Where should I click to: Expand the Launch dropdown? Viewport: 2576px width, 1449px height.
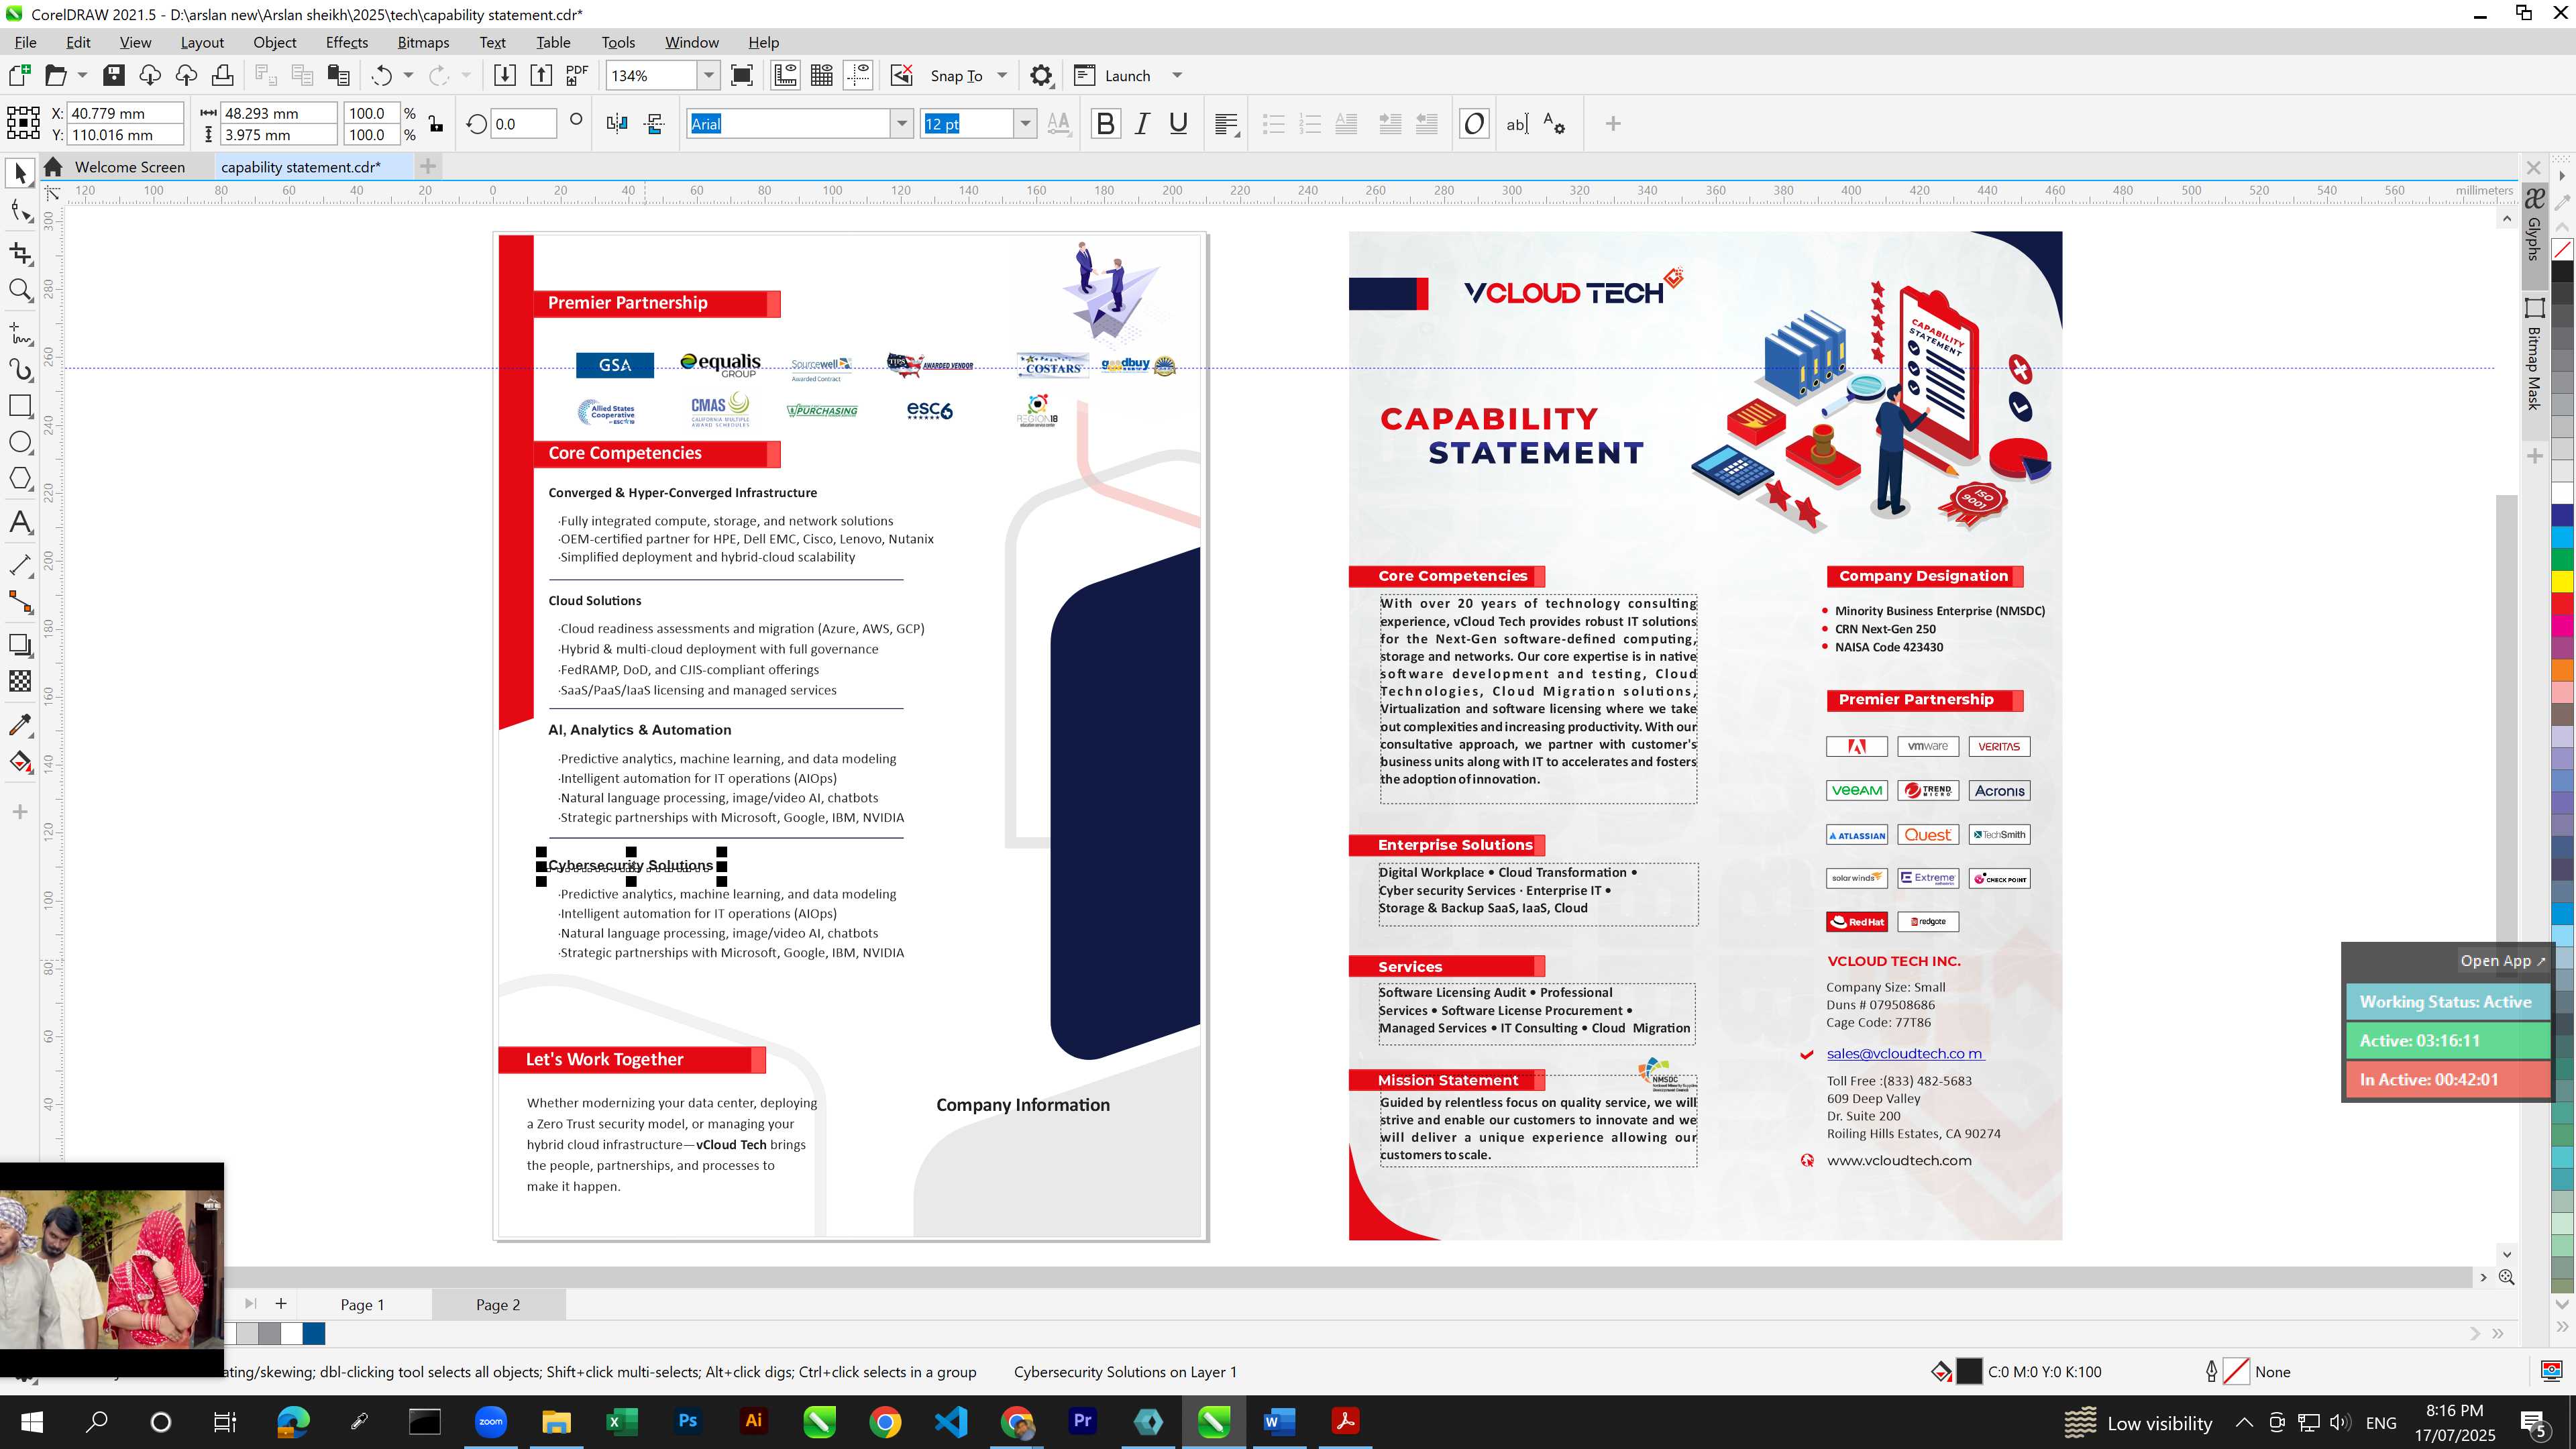[x=1177, y=75]
